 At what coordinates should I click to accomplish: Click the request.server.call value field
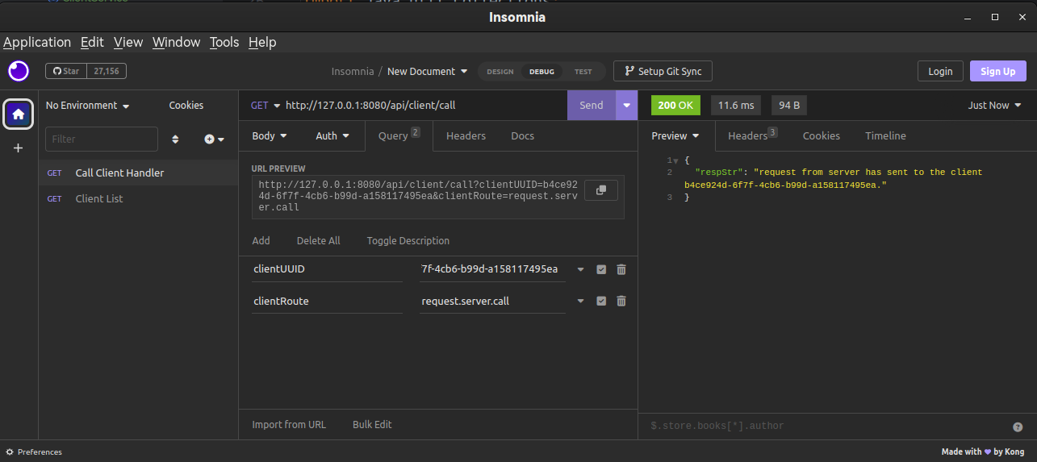tap(493, 301)
